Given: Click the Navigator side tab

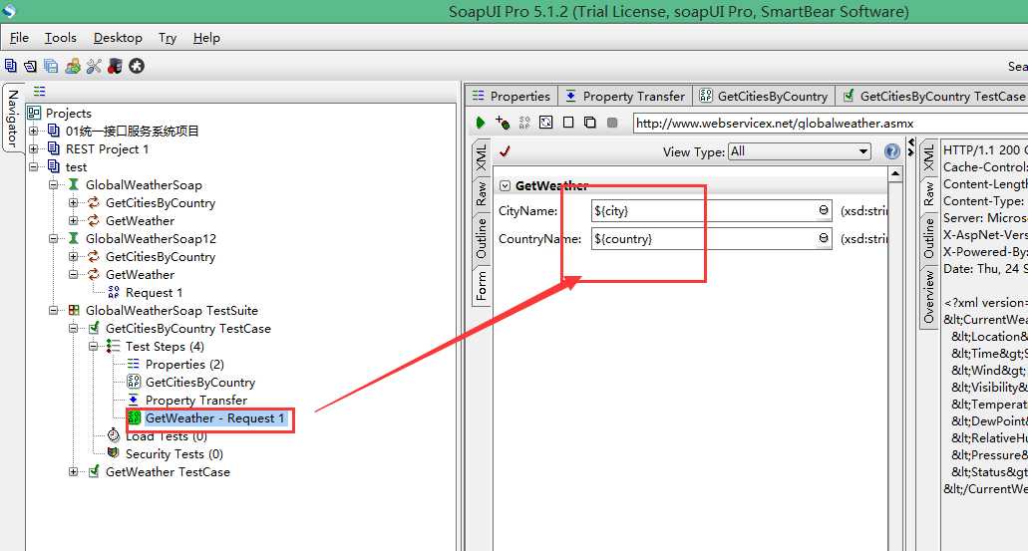Looking at the screenshot, I should tap(12, 118).
